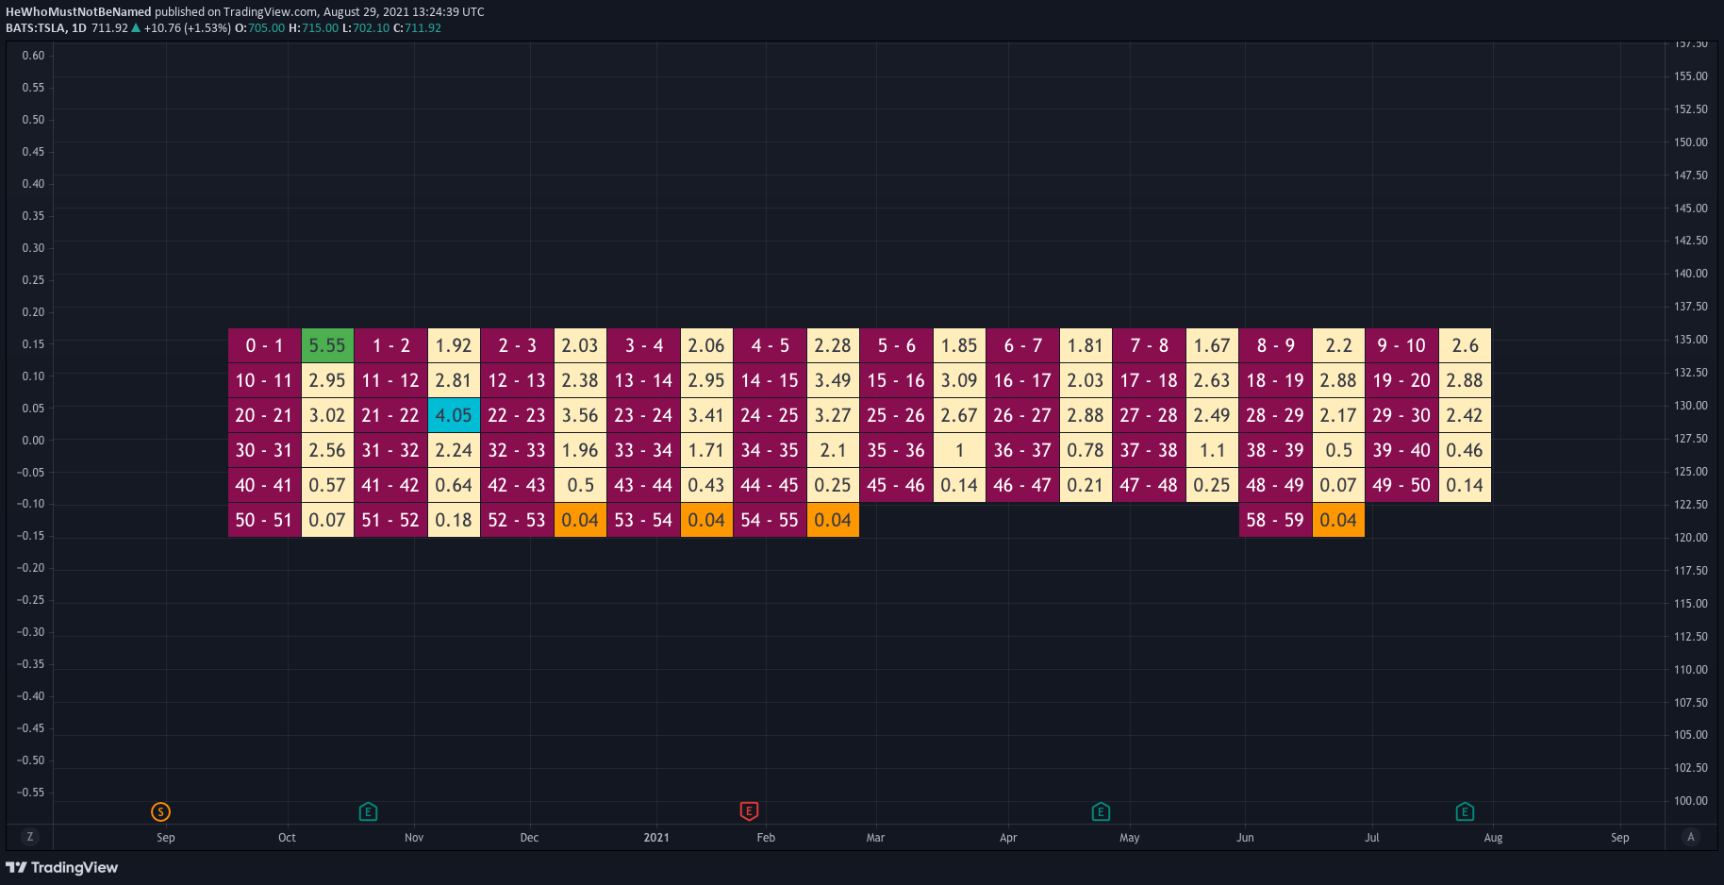Click the '36 - 37' range cell
Viewport: 1724px width, 885px height.
[x=1022, y=450]
